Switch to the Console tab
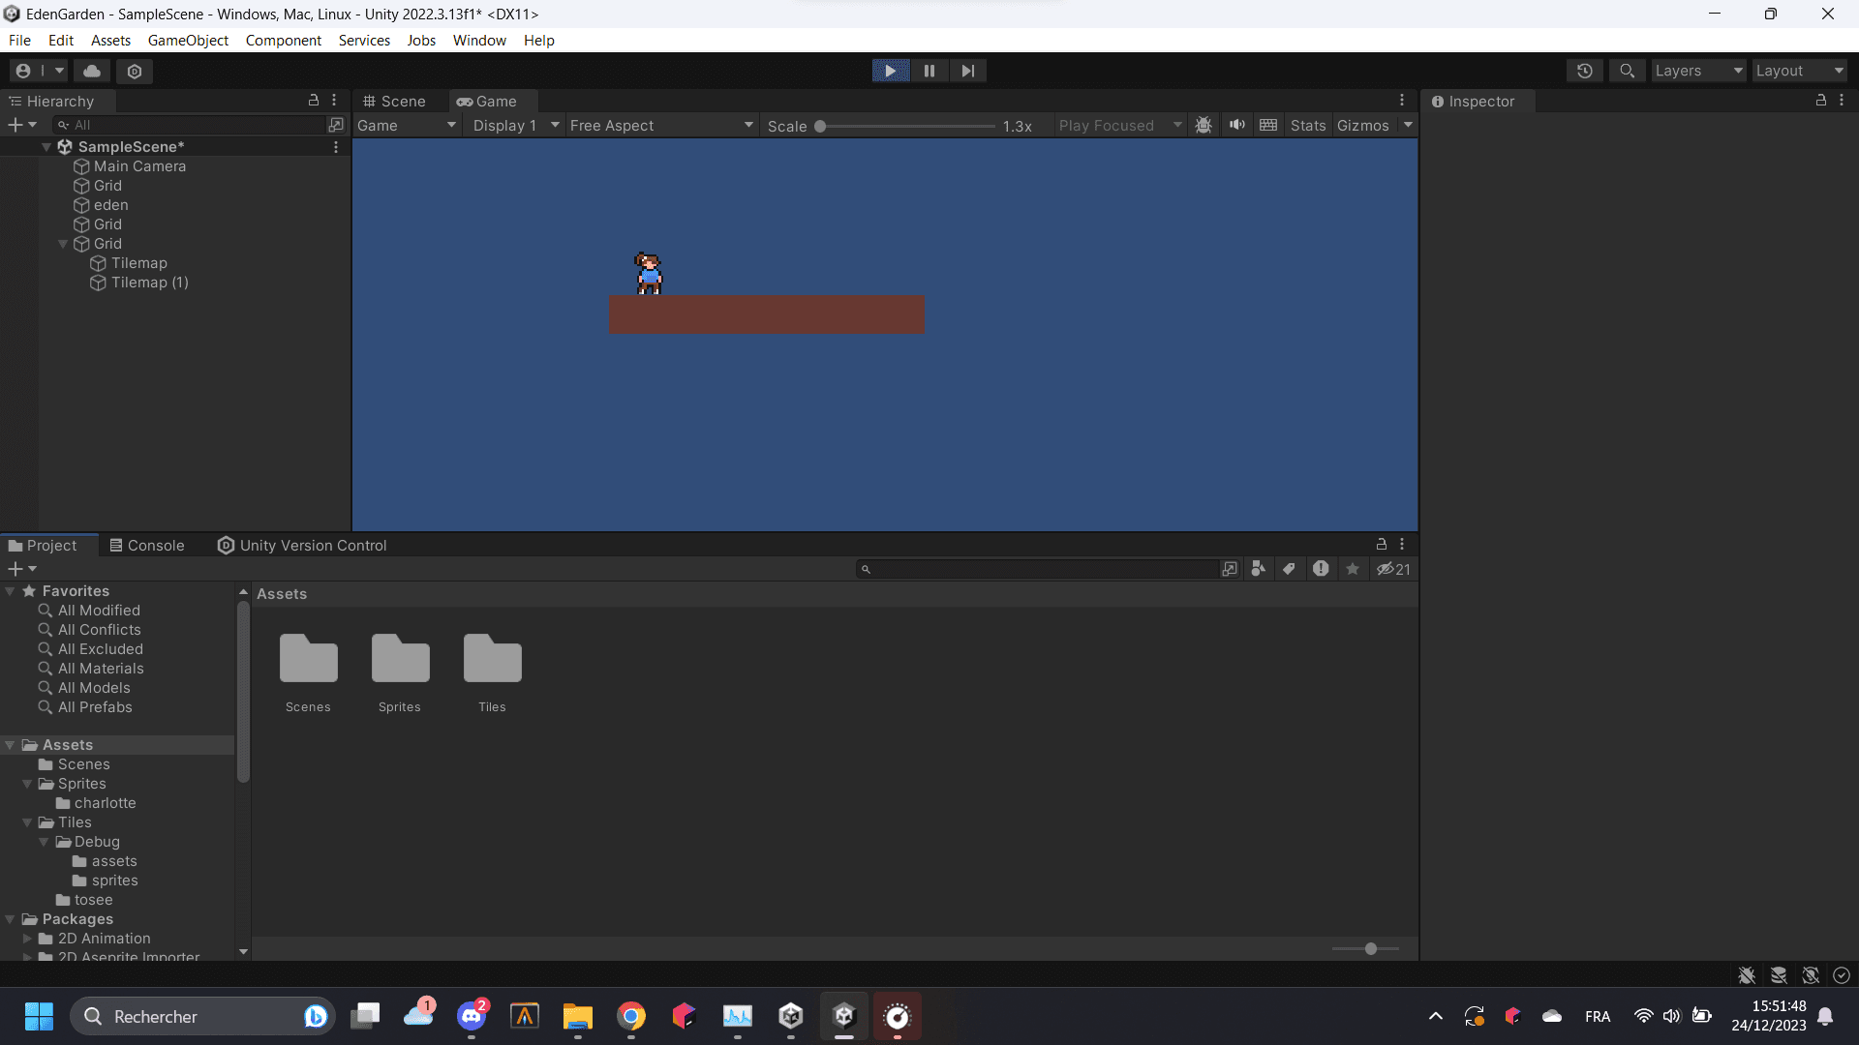Image resolution: width=1859 pixels, height=1045 pixels. [147, 546]
